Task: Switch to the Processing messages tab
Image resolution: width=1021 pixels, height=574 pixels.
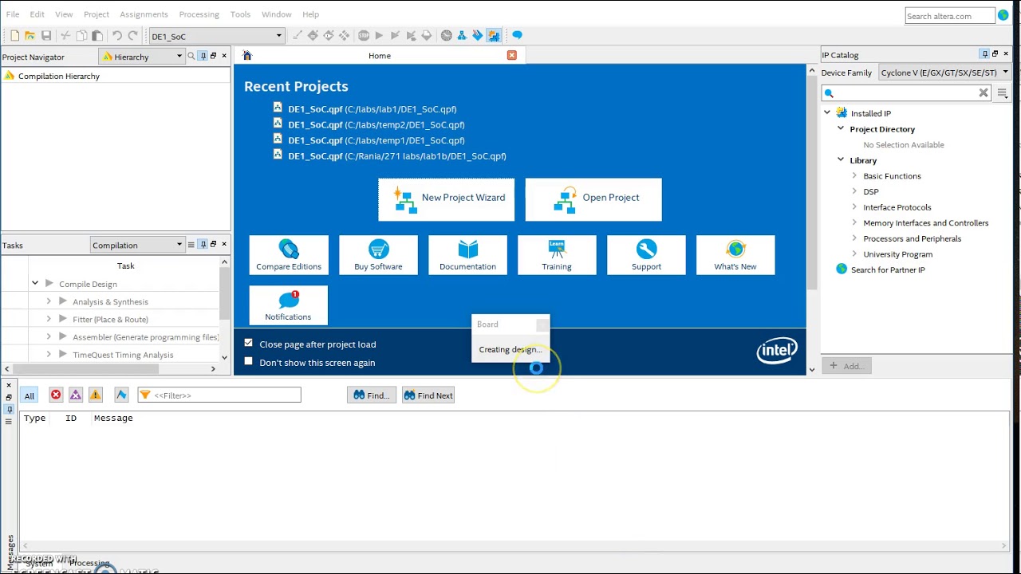Action: [x=89, y=563]
